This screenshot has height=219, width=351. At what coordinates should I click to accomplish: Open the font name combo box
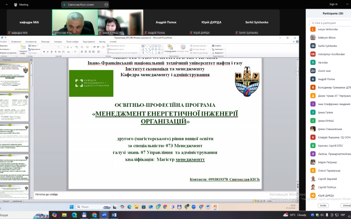coord(51,47)
